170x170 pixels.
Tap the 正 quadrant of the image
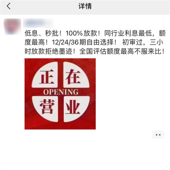pos(45,75)
